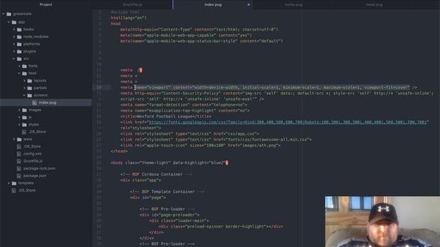Collapse the screens folder chevron
This screenshot has width=440, height=247.
click(25, 95)
